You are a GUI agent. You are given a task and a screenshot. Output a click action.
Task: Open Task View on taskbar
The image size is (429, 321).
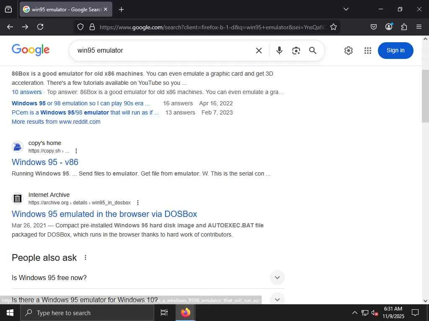point(164,313)
